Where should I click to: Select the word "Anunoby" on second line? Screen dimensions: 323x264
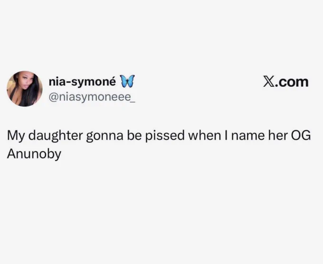[34, 154]
